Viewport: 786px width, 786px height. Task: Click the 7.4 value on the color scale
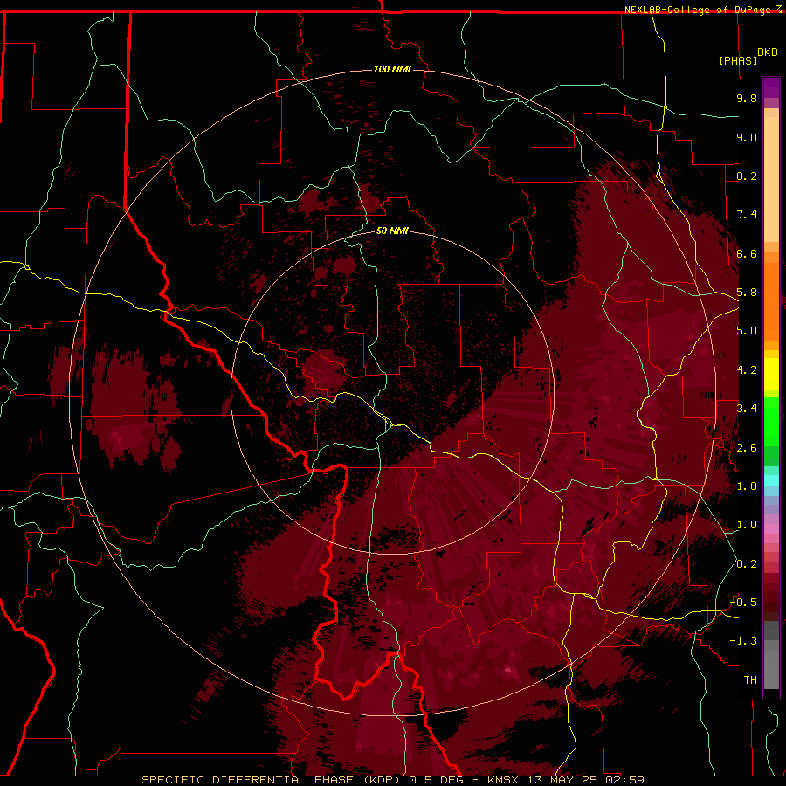(x=747, y=215)
